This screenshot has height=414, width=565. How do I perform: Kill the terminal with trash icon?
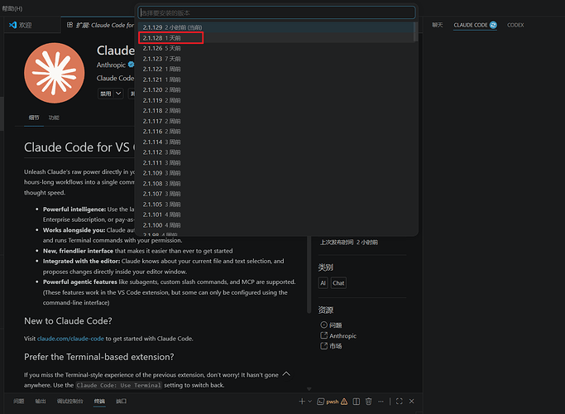(368, 402)
